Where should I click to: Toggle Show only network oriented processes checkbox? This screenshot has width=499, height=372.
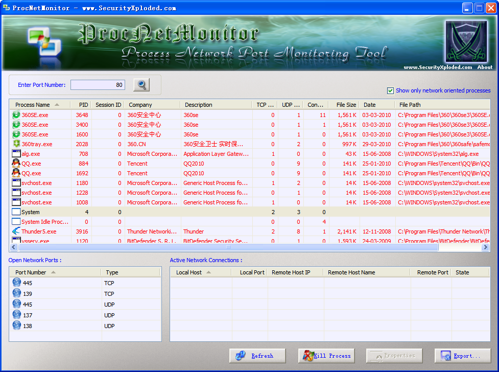point(391,90)
